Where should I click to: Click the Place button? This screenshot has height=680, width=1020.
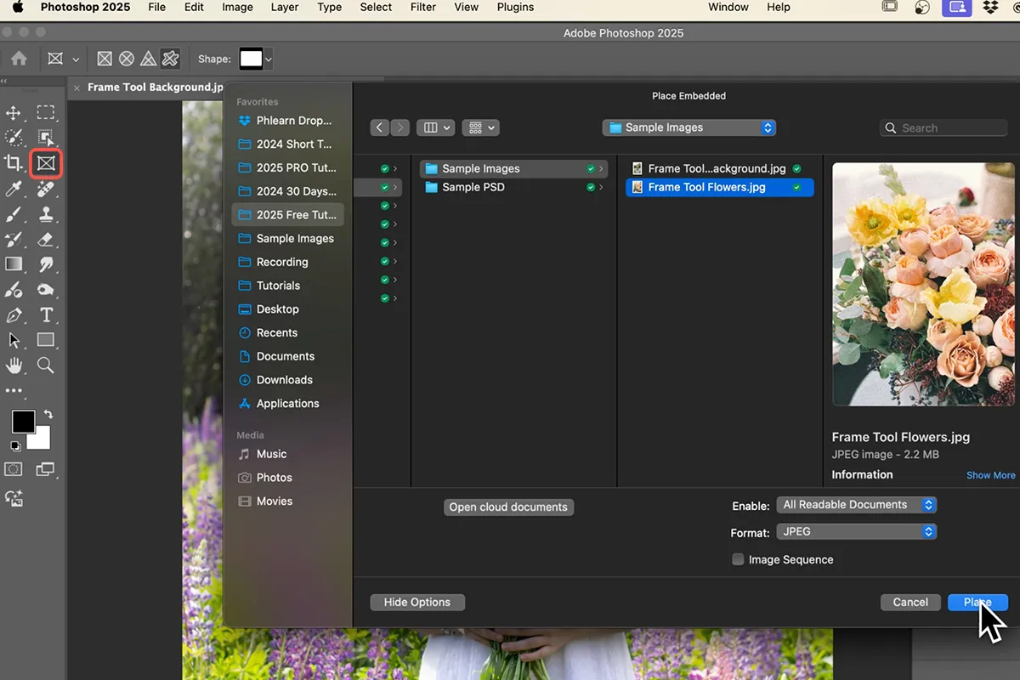tap(977, 602)
